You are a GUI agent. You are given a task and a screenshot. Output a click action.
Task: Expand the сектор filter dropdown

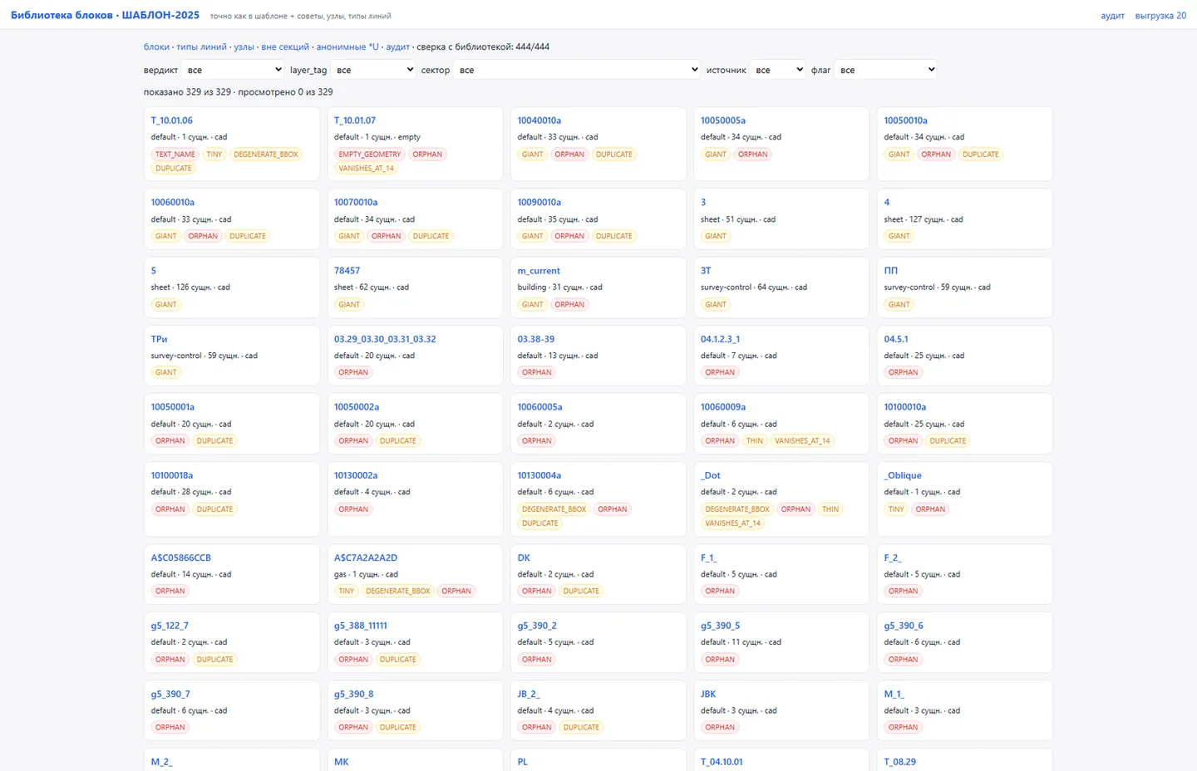577,70
